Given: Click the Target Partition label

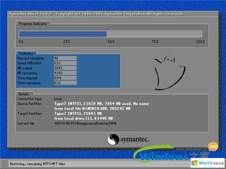Looking at the screenshot, I should 29,114.
